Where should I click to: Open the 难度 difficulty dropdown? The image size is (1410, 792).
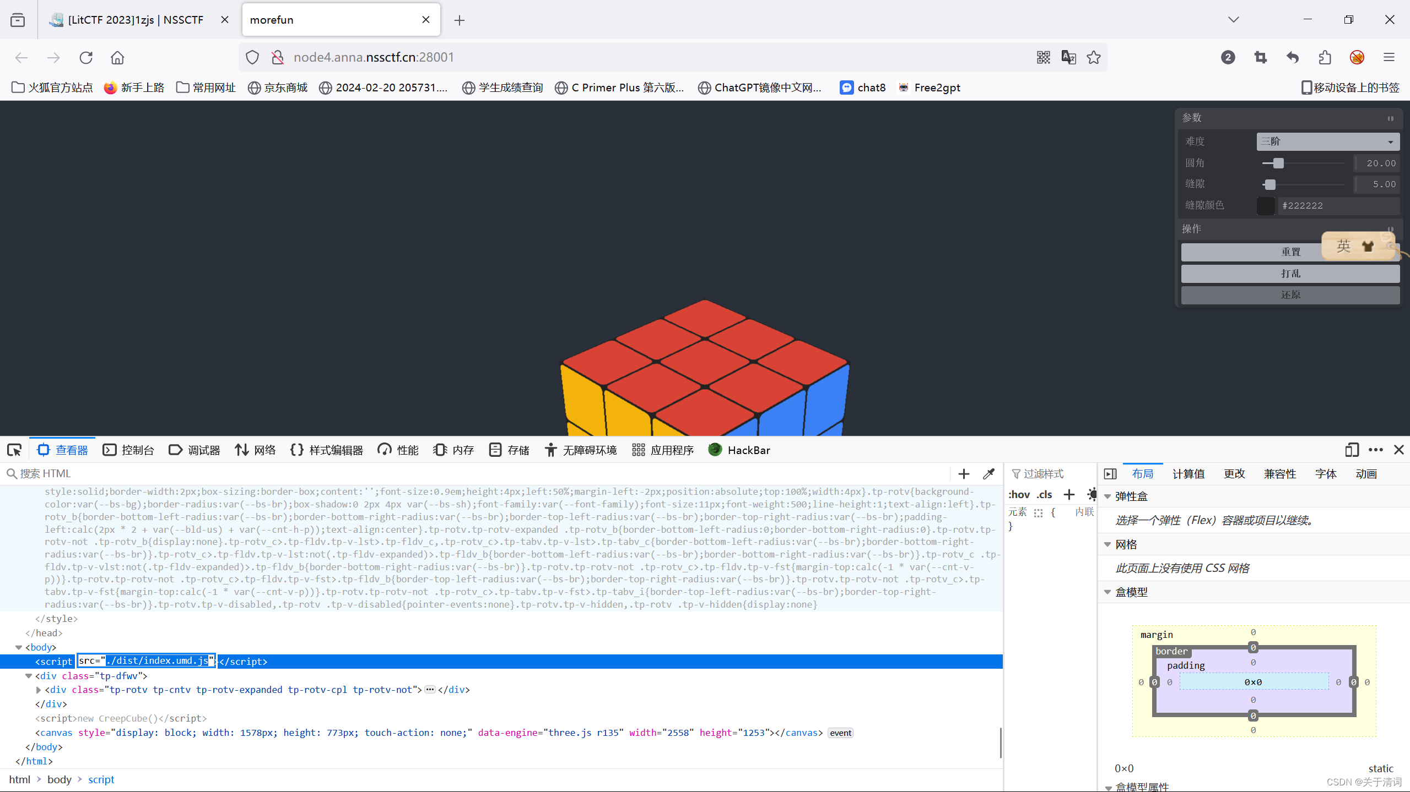(x=1327, y=141)
